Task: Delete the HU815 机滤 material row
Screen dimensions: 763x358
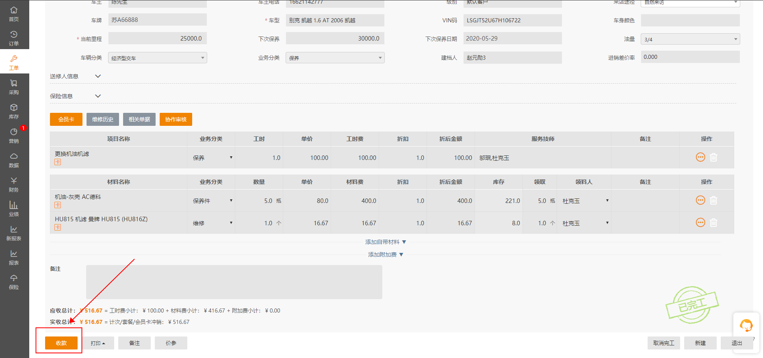Action: (x=713, y=222)
